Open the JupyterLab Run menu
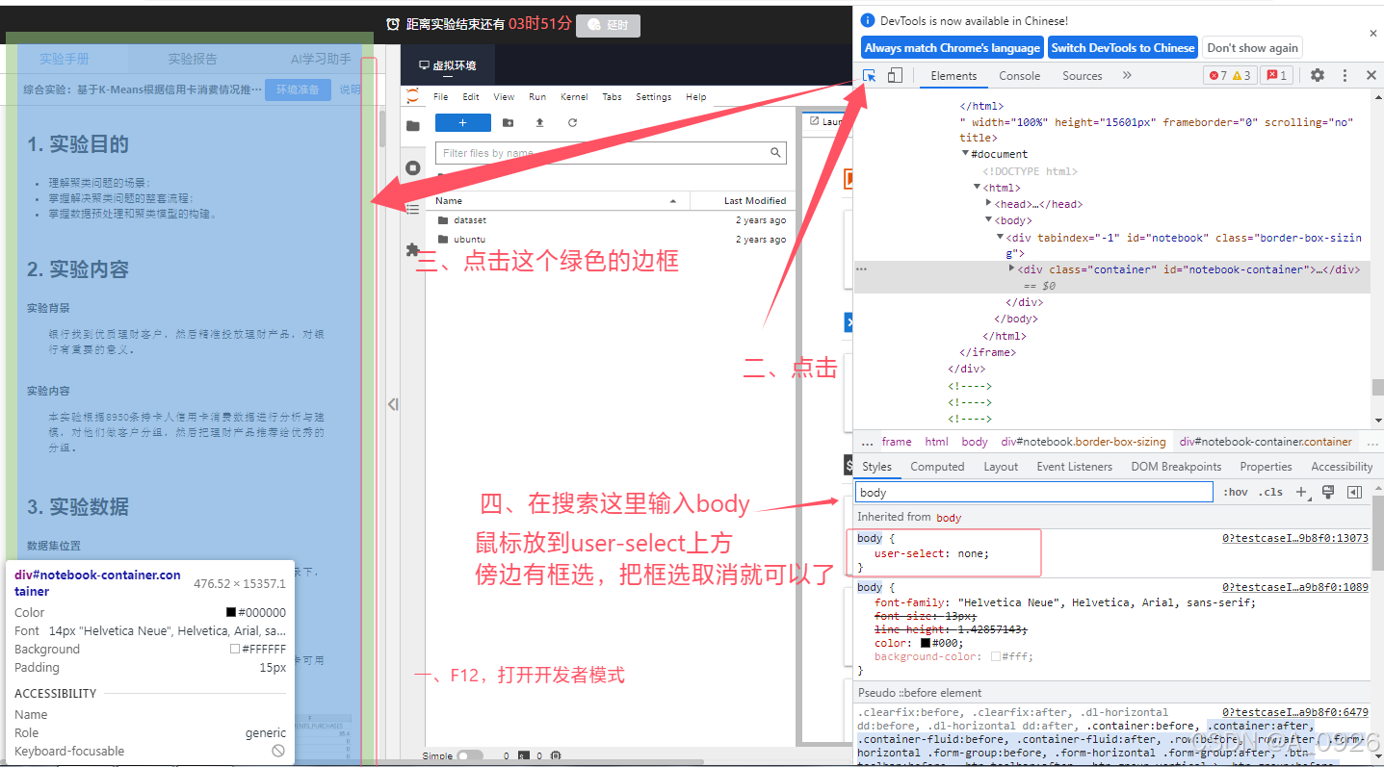1384x767 pixels. [x=537, y=96]
